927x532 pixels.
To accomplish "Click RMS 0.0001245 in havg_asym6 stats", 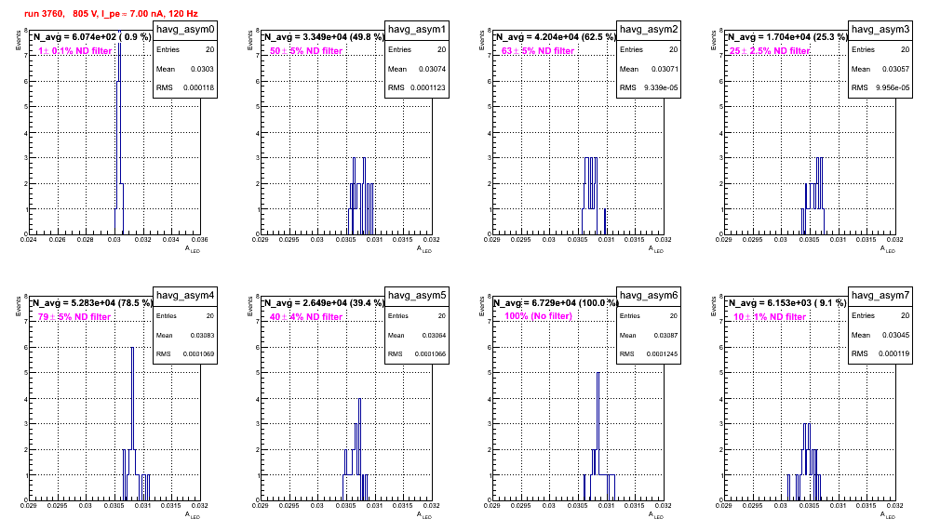I will pos(649,353).
